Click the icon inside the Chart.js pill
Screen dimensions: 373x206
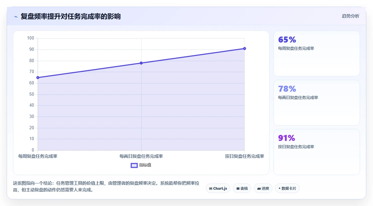pos(210,189)
